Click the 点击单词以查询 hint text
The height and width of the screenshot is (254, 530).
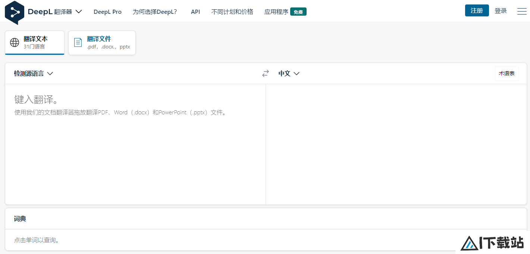(x=37, y=240)
